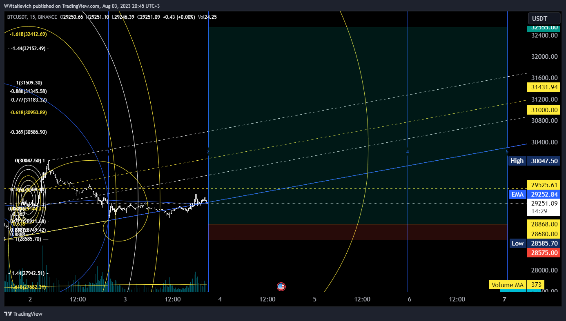Click the 32400.00 price scale tick
Viewport: 566px width, 321px height.
pos(544,35)
